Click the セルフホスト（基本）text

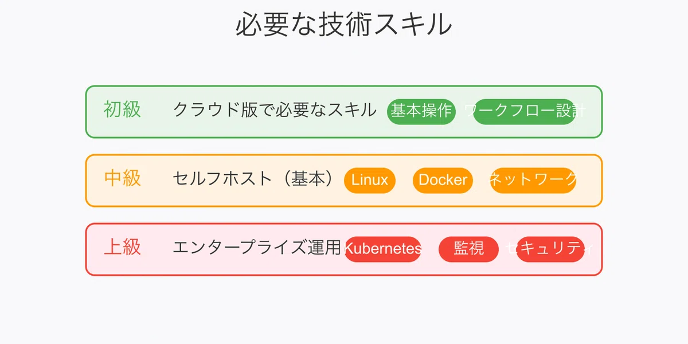click(x=253, y=178)
